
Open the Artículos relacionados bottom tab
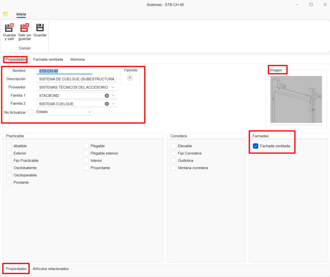coord(51,269)
